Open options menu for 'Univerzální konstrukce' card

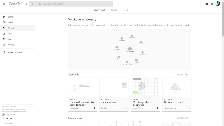(x=94, y=108)
